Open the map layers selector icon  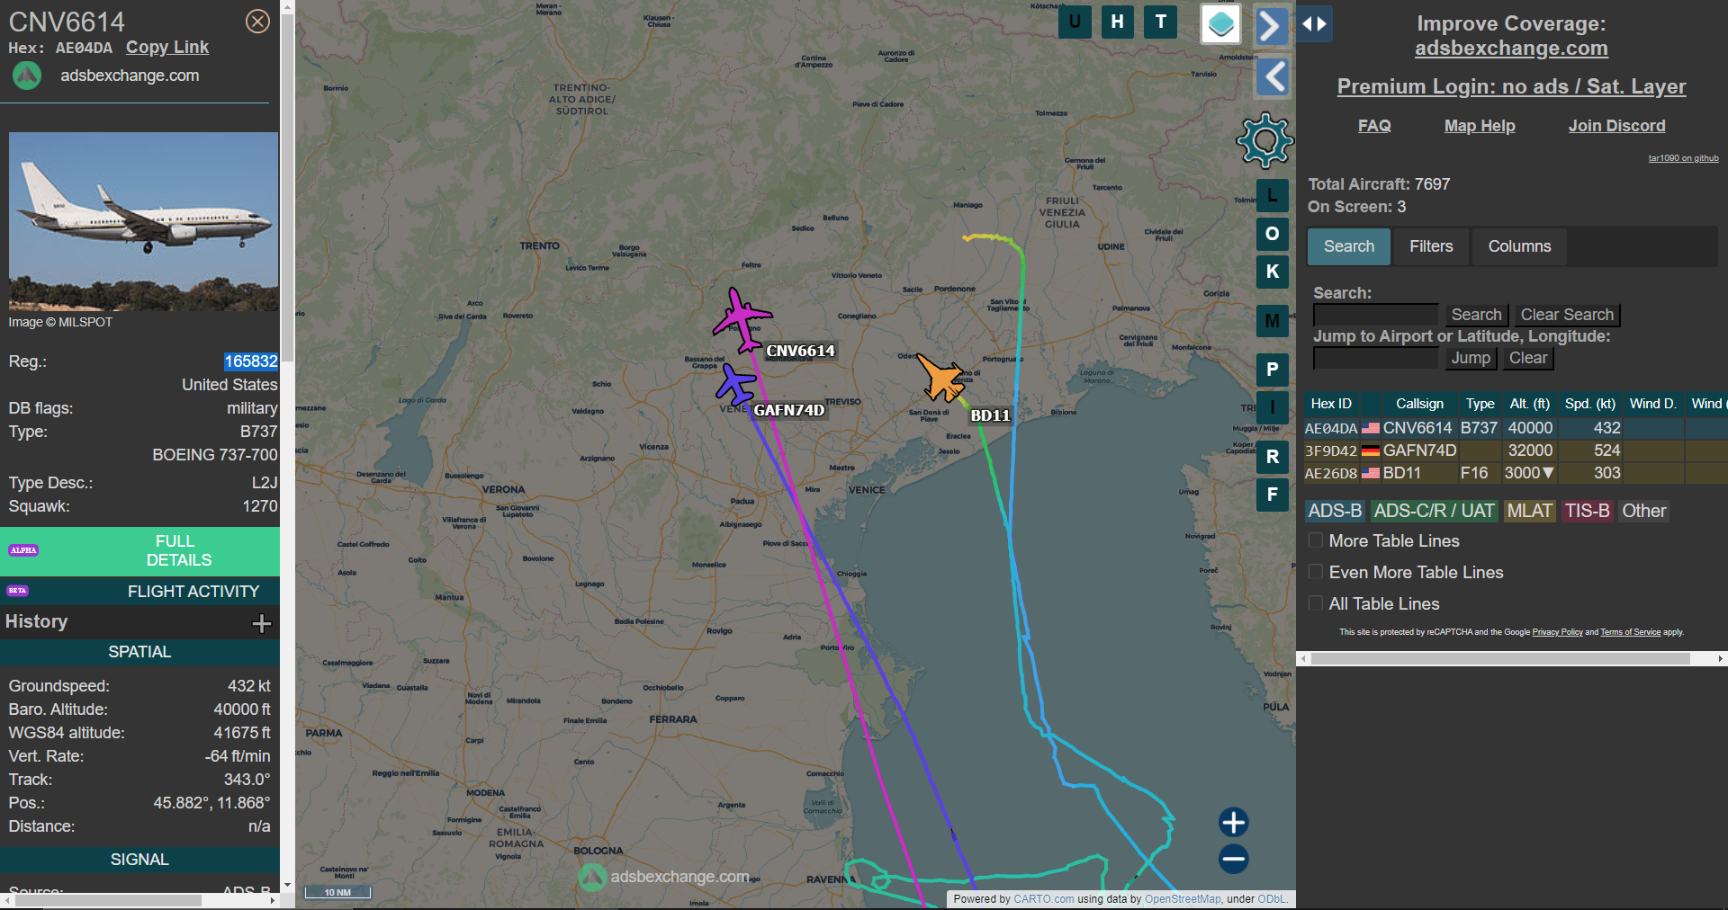tap(1220, 24)
